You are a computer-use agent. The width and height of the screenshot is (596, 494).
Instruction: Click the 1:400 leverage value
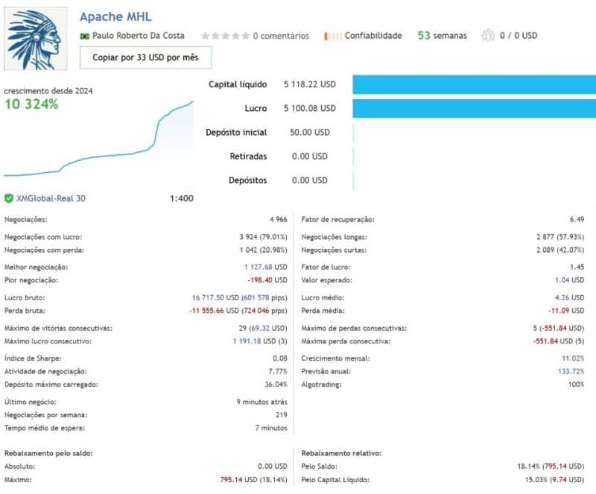(x=183, y=197)
